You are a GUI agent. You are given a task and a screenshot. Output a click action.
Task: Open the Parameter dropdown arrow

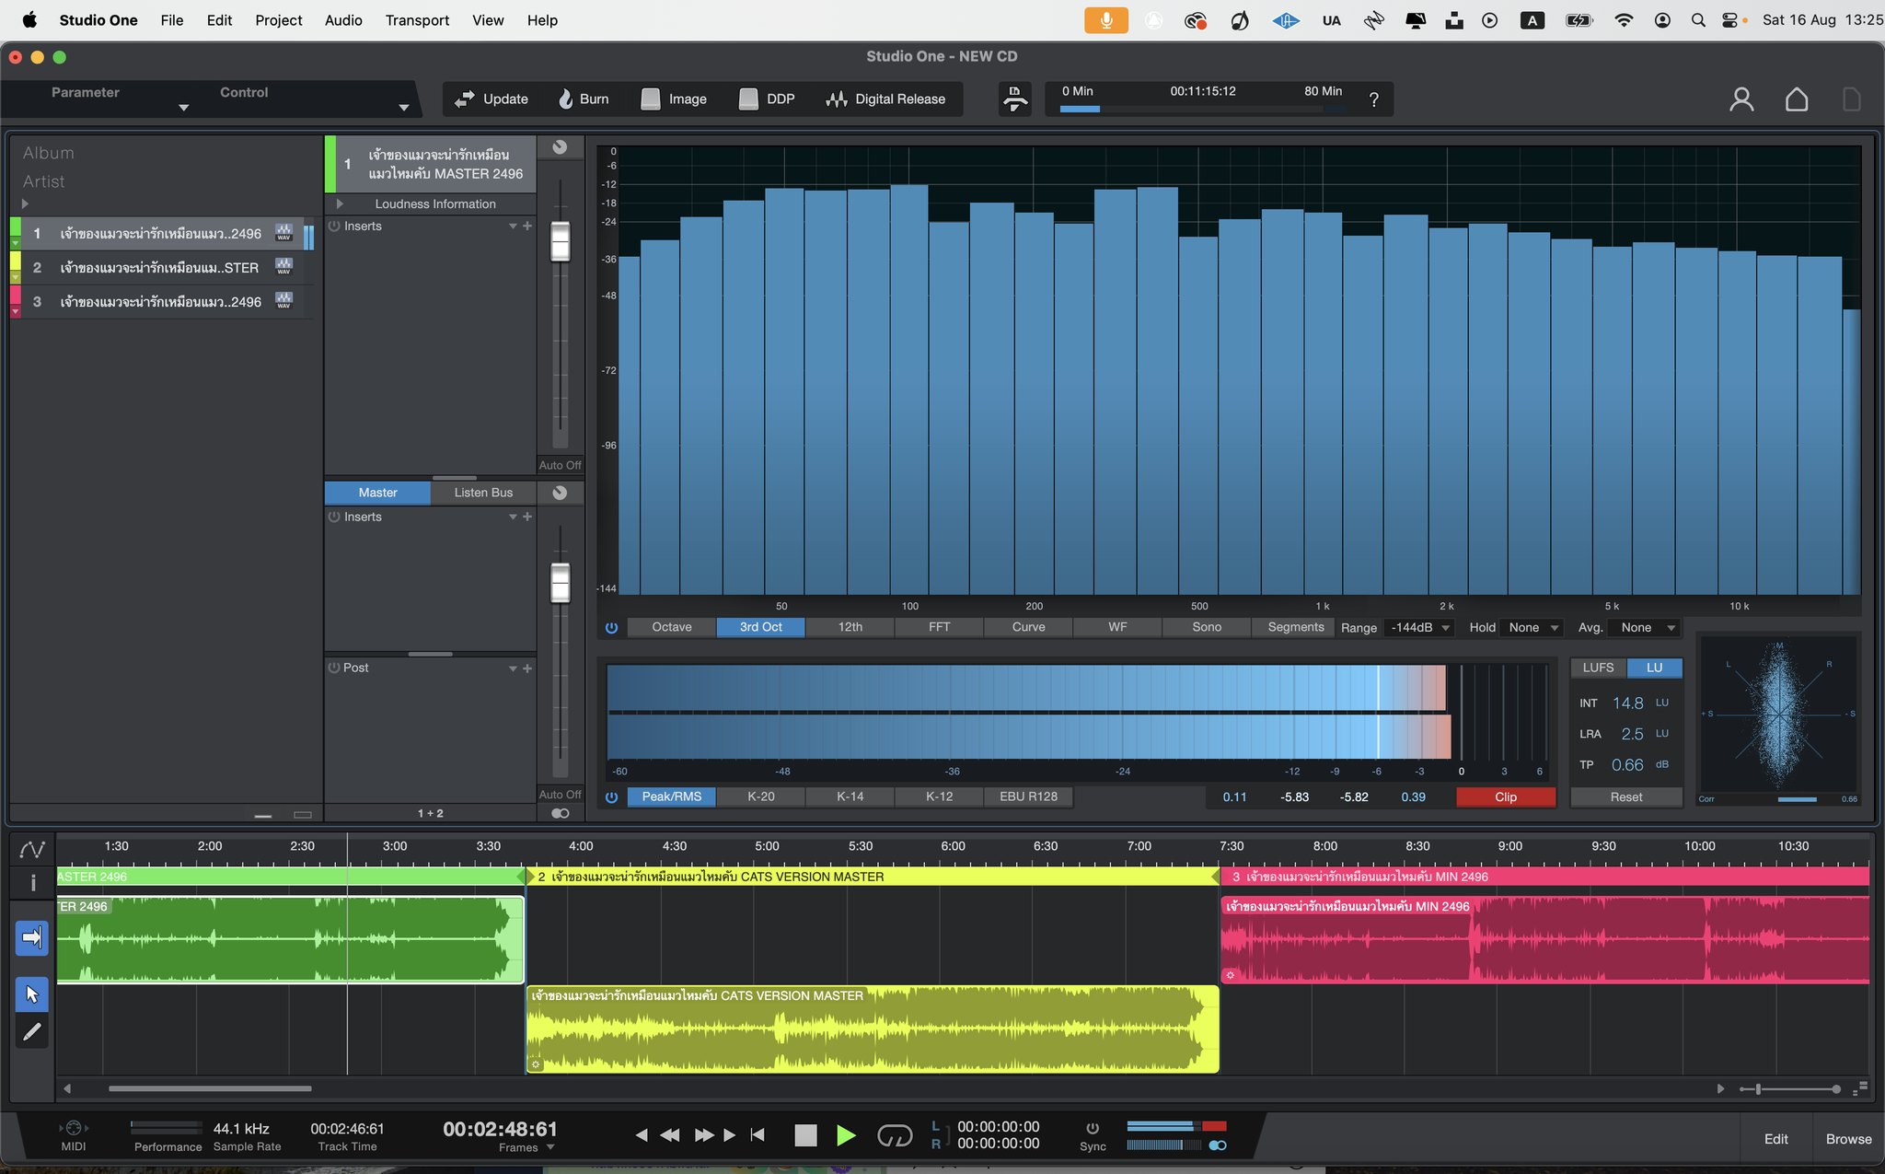click(x=183, y=108)
